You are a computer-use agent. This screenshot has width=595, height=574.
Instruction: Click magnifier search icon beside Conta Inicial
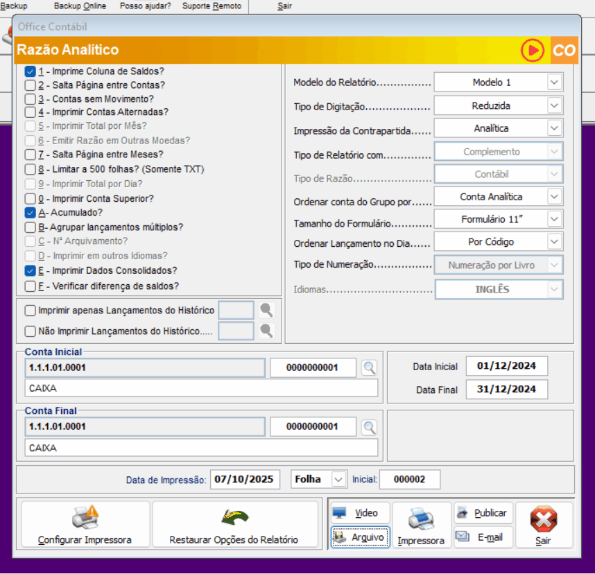369,367
